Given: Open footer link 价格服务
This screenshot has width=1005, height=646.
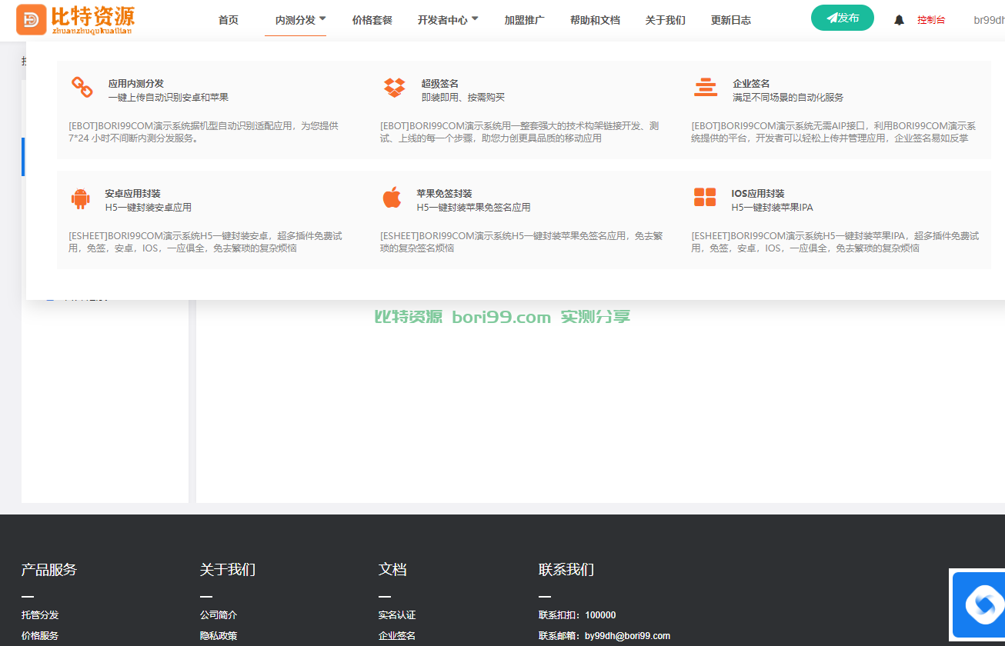Looking at the screenshot, I should (x=40, y=636).
